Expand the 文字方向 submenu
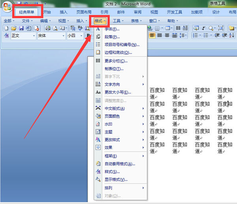 tap(120, 84)
